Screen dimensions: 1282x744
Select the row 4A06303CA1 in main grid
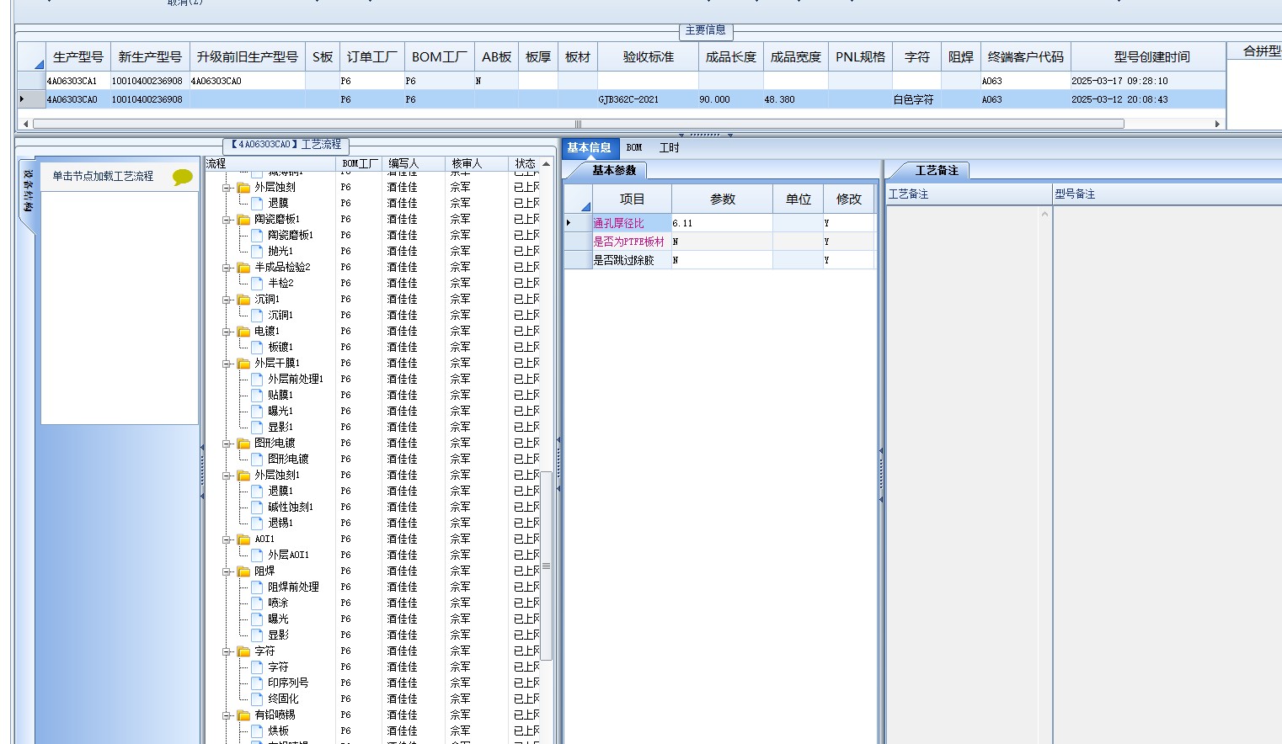pos(622,81)
